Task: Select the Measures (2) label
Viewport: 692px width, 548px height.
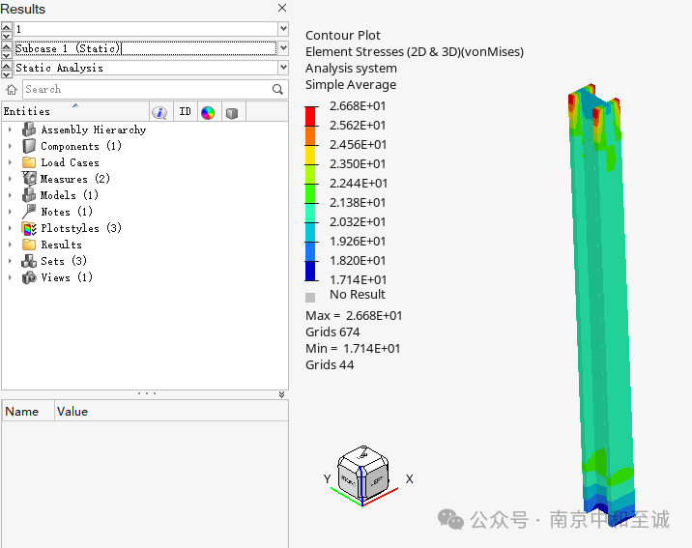Action: click(75, 179)
